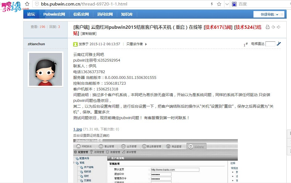
Task: Click the favorite star inside the address bar
Action: point(219,4)
